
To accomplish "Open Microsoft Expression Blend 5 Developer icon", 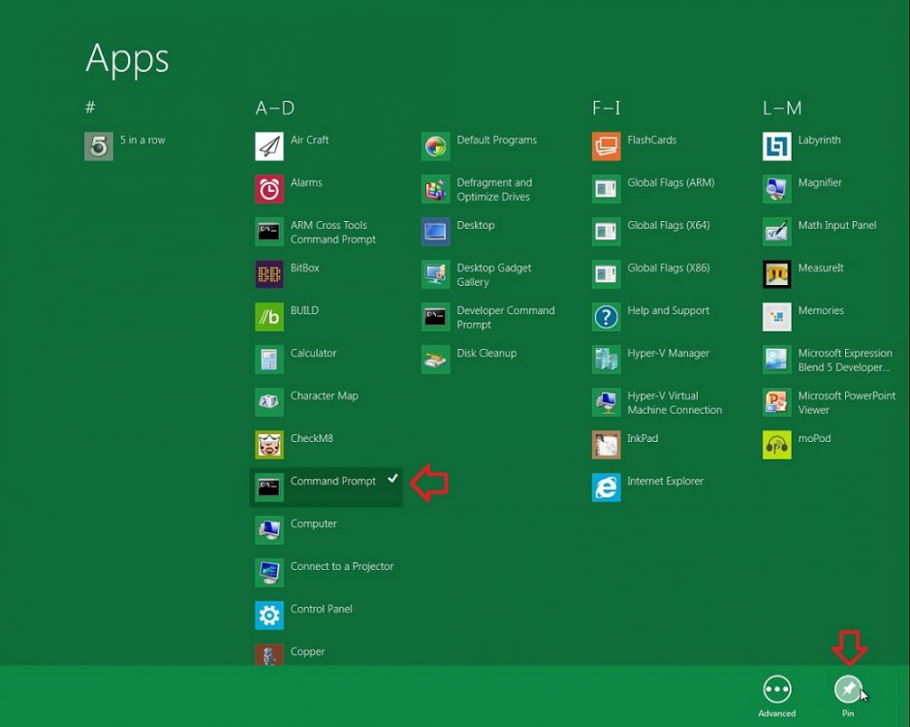I will 777,360.
